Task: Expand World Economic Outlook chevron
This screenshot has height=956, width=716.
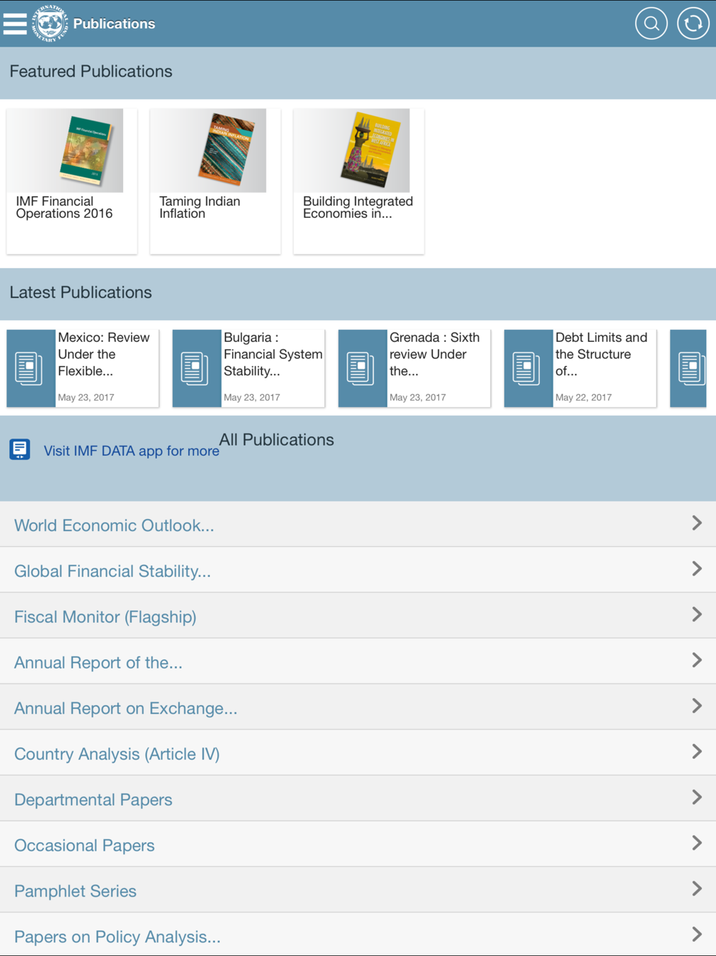Action: point(697,523)
